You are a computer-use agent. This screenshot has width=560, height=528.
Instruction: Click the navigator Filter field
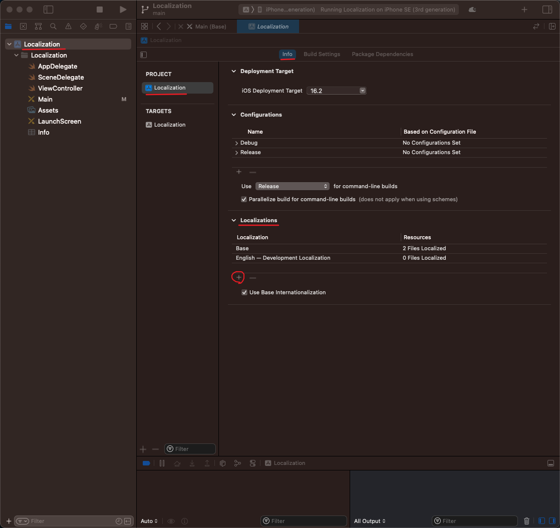(x=74, y=521)
